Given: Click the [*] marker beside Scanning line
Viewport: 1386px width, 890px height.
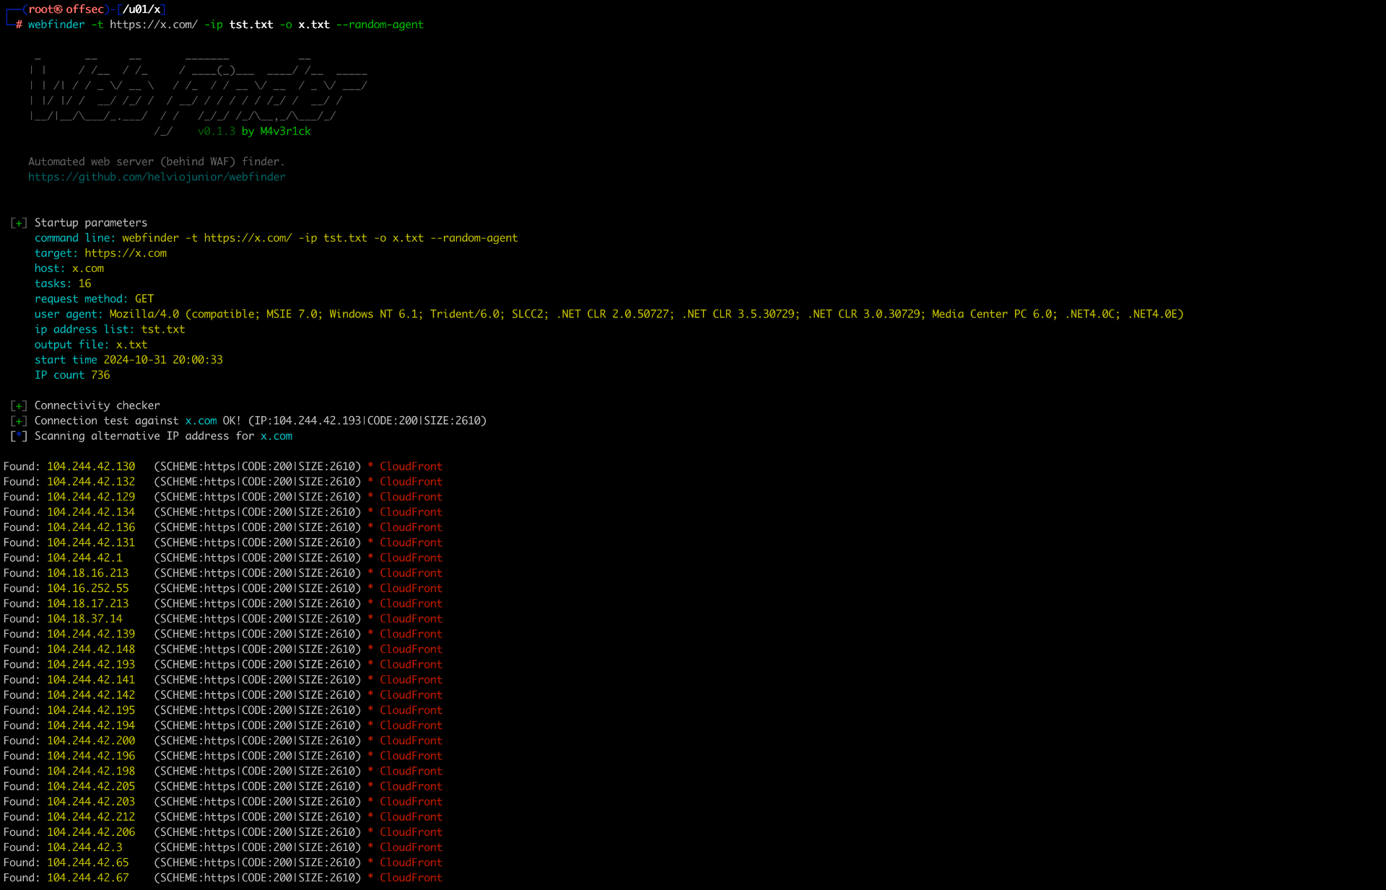Looking at the screenshot, I should point(19,436).
